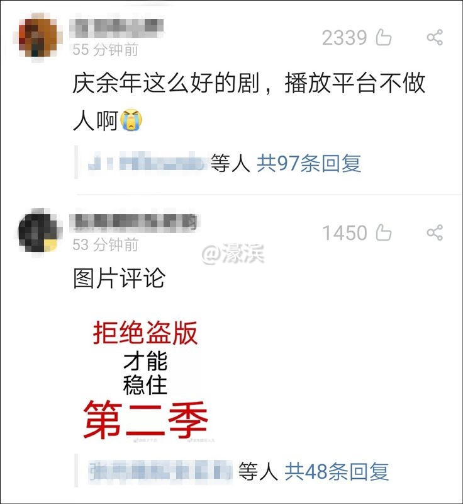Tap thumbs-up icon beside 1450
This screenshot has width=463, height=504.
[384, 232]
